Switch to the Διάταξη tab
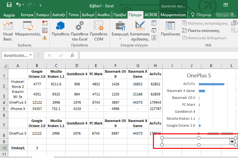The height and width of the screenshot is (158, 238). (x=59, y=15)
